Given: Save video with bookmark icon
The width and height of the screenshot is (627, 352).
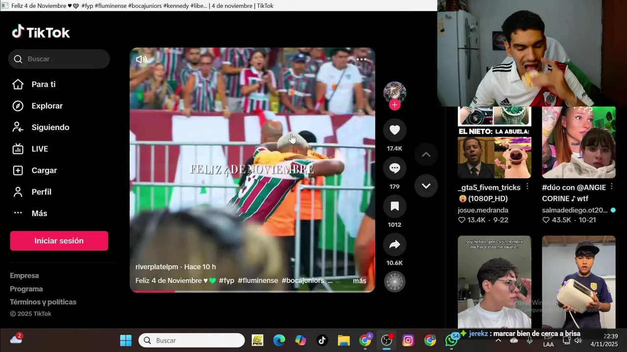Looking at the screenshot, I should click(x=395, y=206).
